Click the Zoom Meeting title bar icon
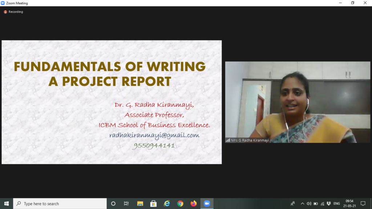 point(3,3)
